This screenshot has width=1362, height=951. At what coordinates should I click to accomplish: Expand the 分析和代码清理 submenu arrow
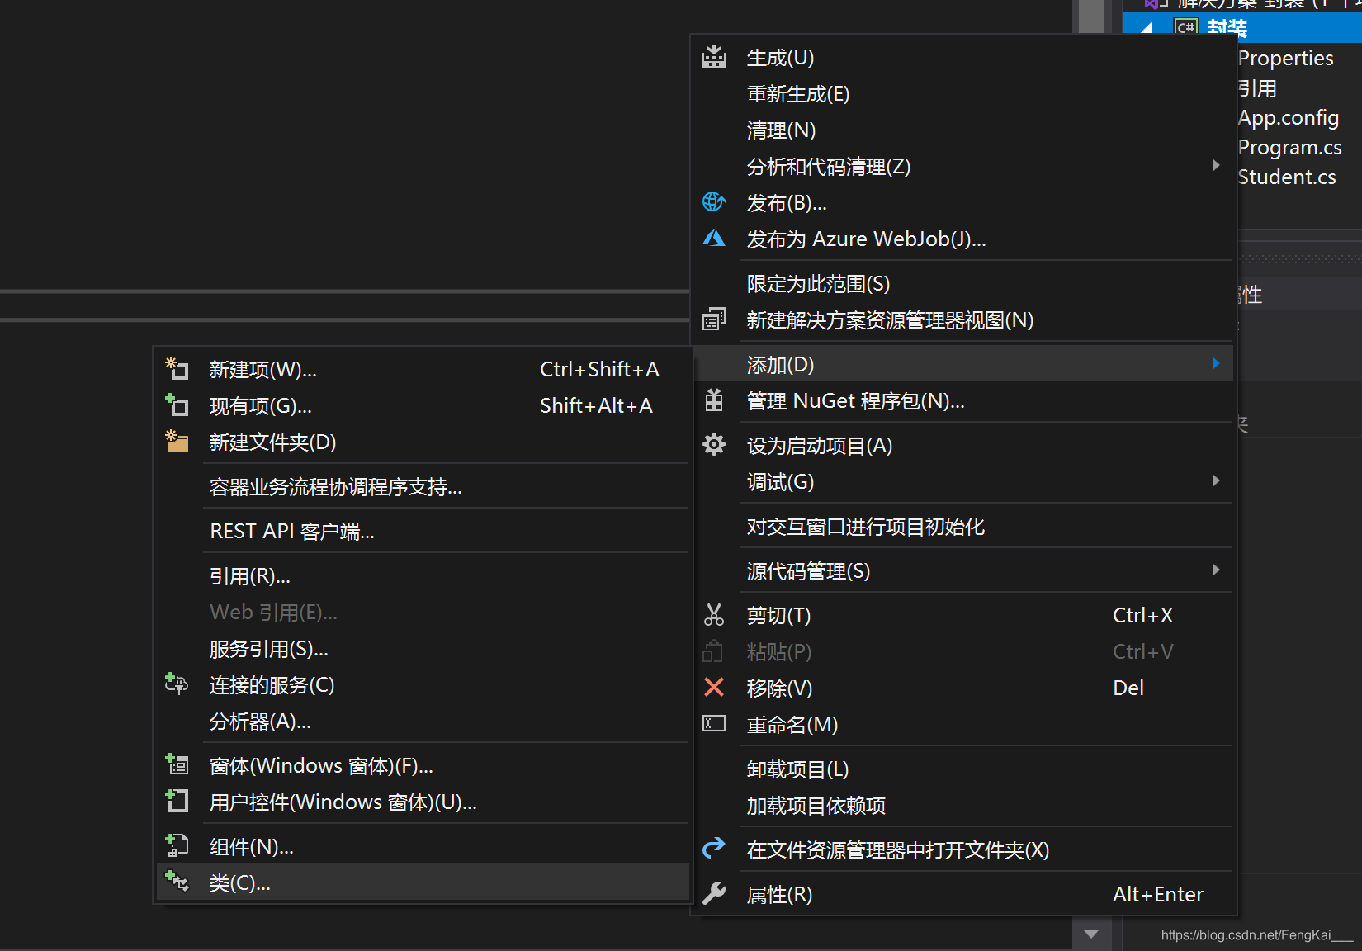(1216, 165)
